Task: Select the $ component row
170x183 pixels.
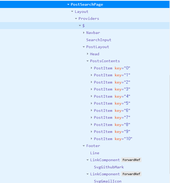Action: (x=85, y=25)
